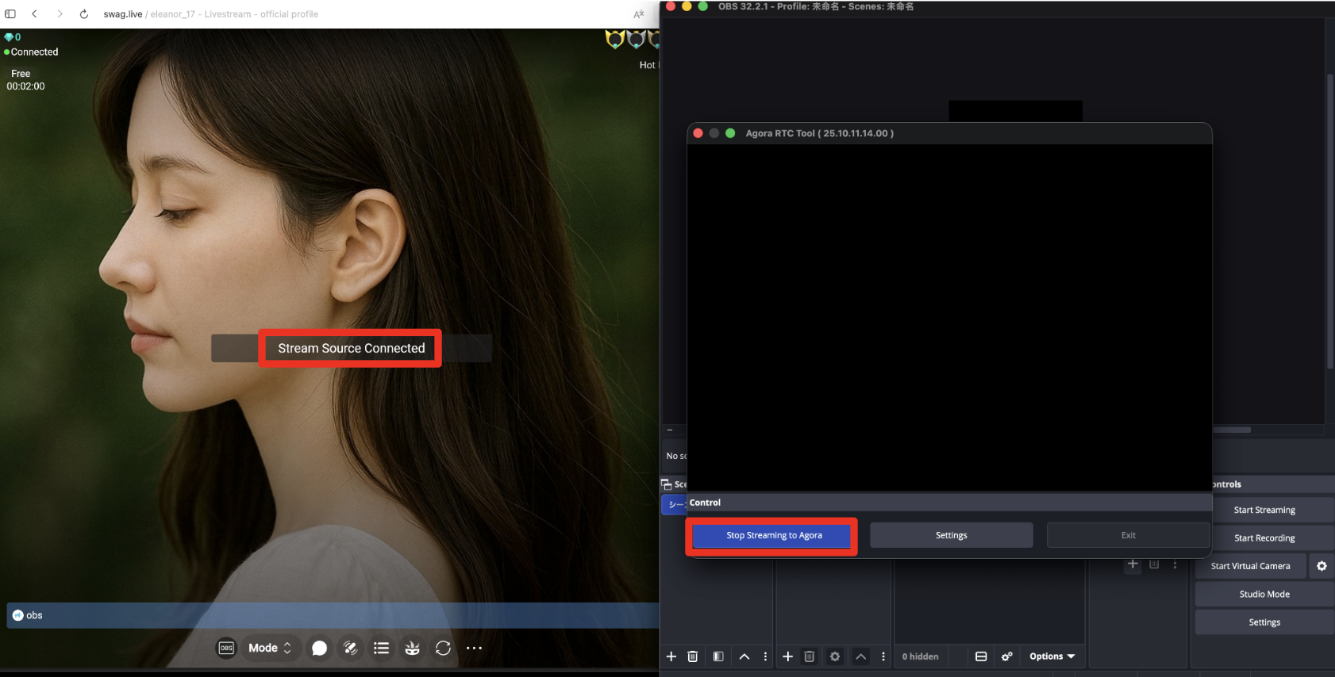Remove the source with the trash icon
Image resolution: width=1335 pixels, height=677 pixels.
pyautogui.click(x=810, y=656)
